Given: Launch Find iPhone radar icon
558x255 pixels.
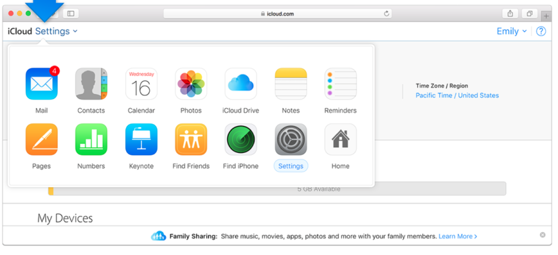Looking at the screenshot, I should click(x=241, y=140).
